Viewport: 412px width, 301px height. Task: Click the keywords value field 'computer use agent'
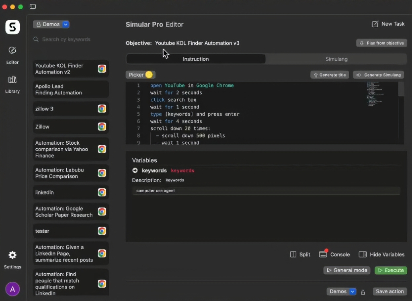tap(266, 190)
